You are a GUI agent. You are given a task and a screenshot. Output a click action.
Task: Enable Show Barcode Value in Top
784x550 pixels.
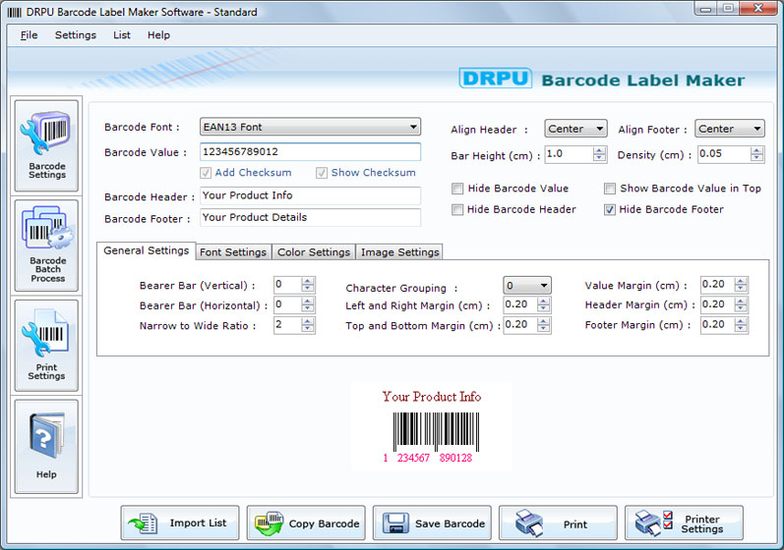pos(610,189)
